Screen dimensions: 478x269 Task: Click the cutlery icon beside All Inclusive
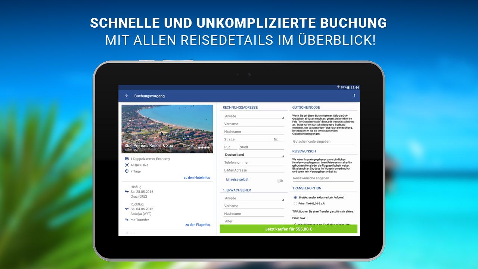[127, 165]
